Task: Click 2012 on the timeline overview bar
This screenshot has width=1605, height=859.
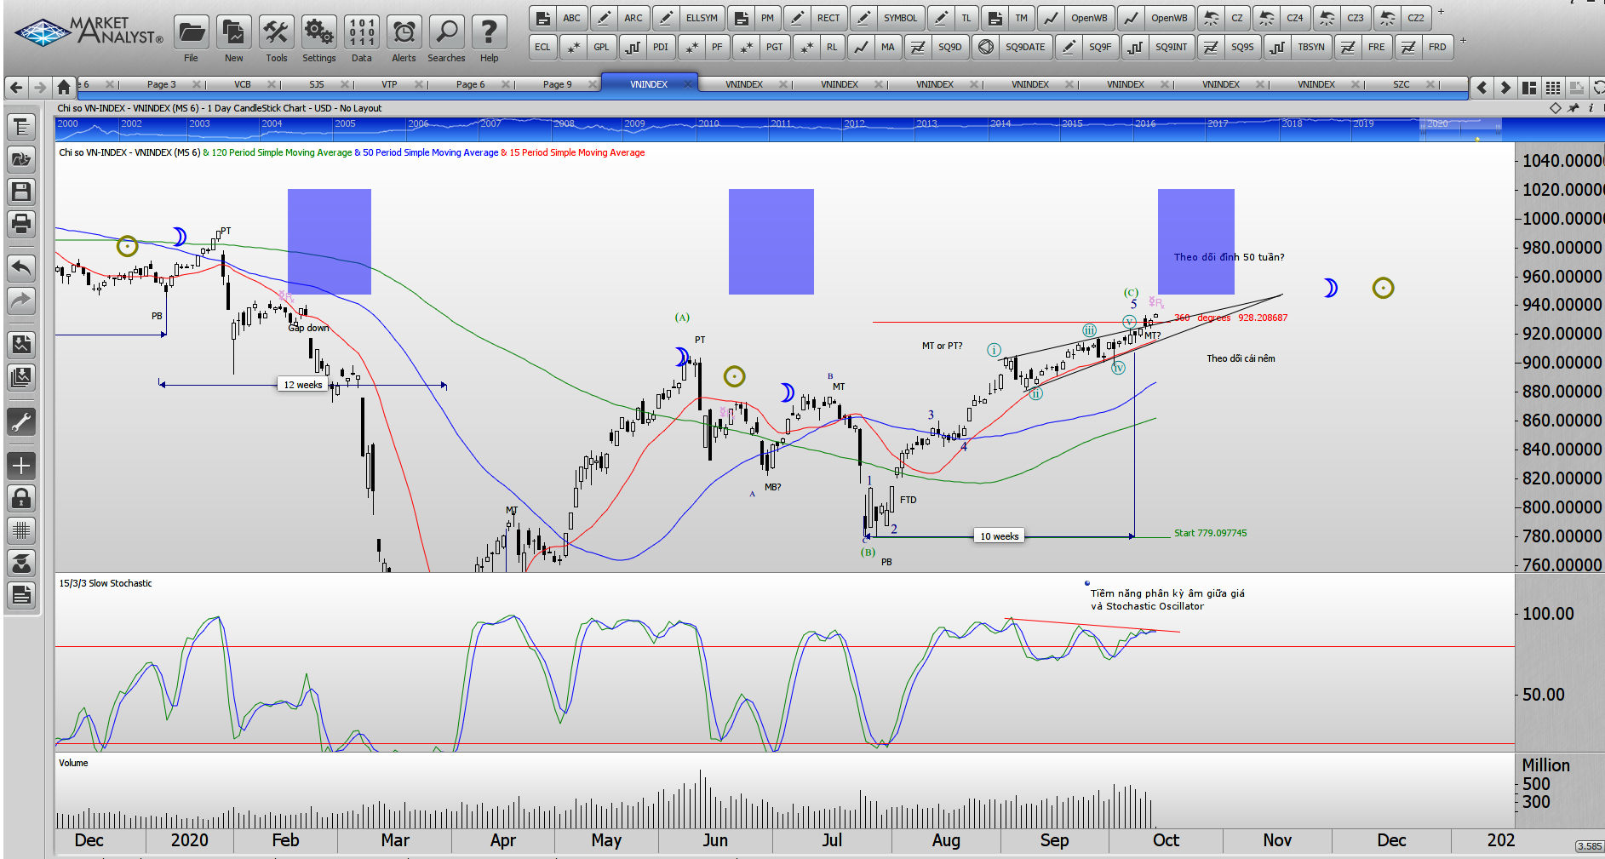Action: (854, 124)
